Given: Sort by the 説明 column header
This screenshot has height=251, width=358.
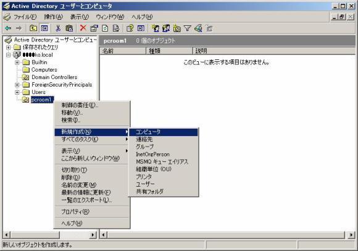Looking at the screenshot, I should 274,51.
